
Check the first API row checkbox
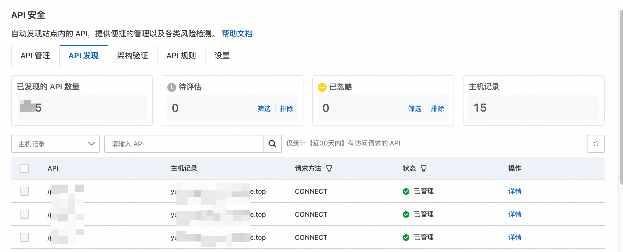tap(24, 191)
